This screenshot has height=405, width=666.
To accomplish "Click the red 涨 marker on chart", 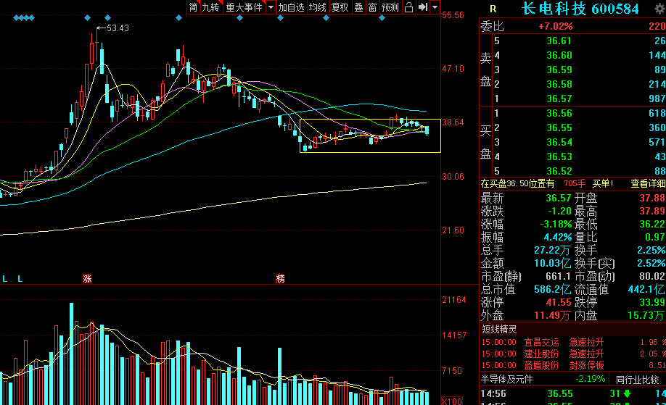I will coord(87,279).
